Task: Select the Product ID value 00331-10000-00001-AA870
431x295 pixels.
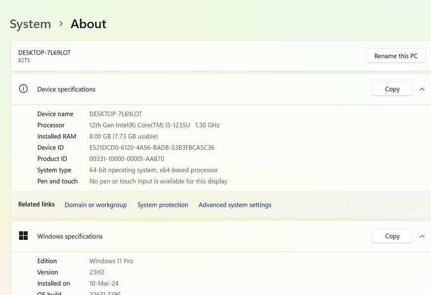Action: [126, 159]
